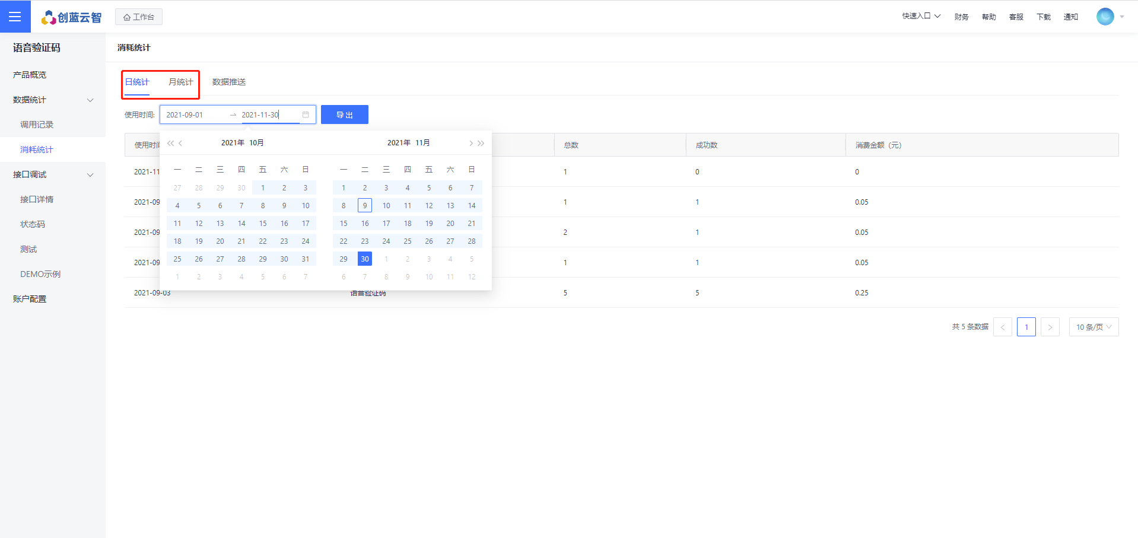Expand the 快速入口 dropdown
This screenshot has height=538, width=1138.
tap(921, 16)
